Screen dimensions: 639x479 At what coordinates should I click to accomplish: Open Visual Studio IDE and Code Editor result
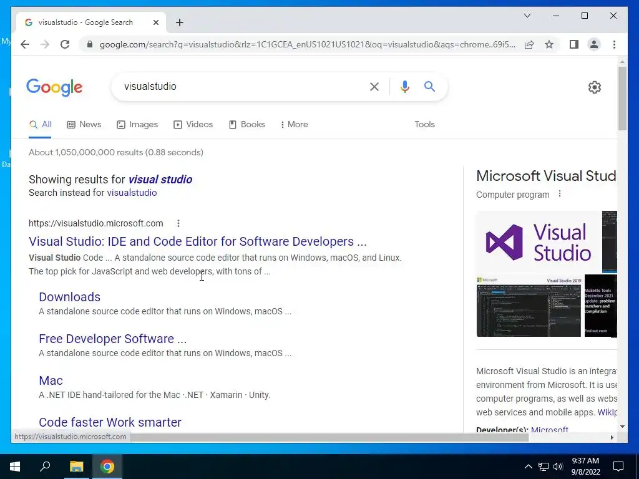click(x=198, y=241)
